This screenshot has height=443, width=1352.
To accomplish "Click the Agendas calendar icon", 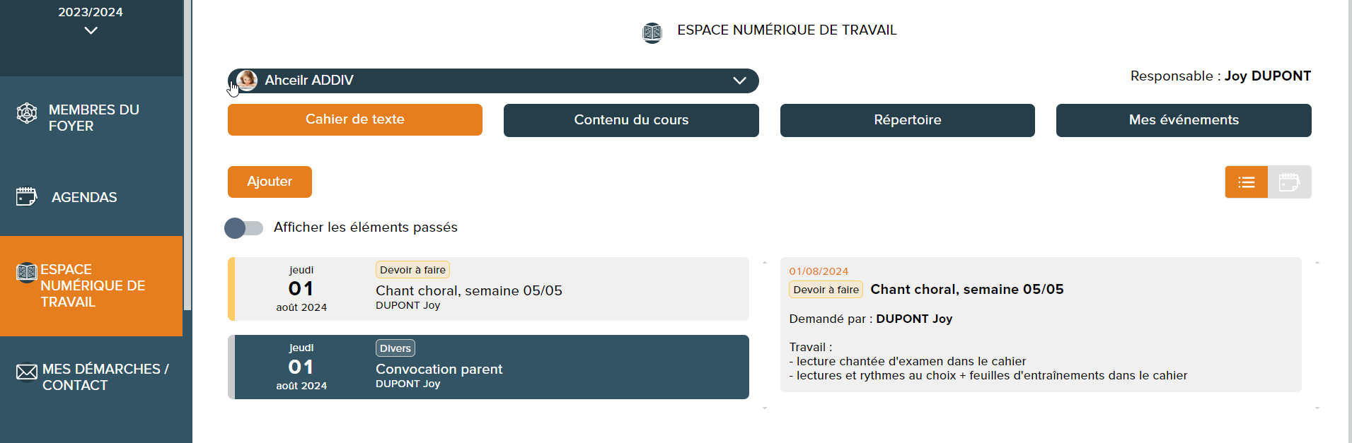I will coord(27,196).
